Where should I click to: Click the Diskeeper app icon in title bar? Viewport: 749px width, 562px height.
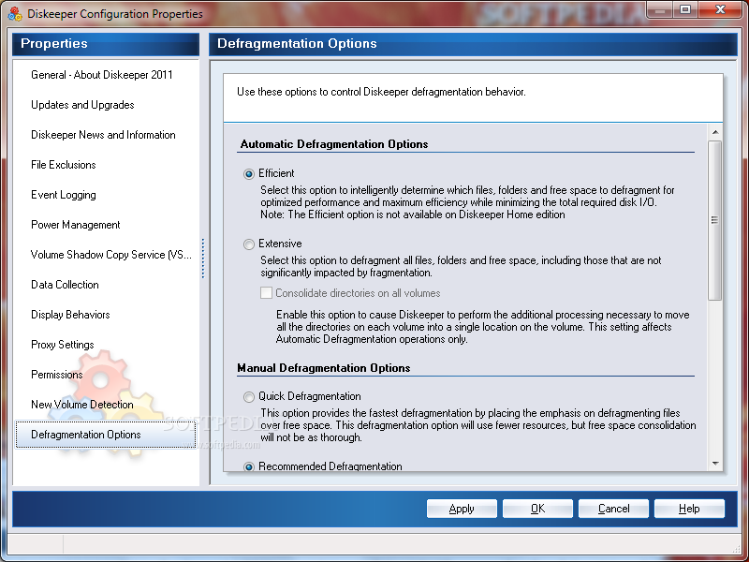[15, 13]
